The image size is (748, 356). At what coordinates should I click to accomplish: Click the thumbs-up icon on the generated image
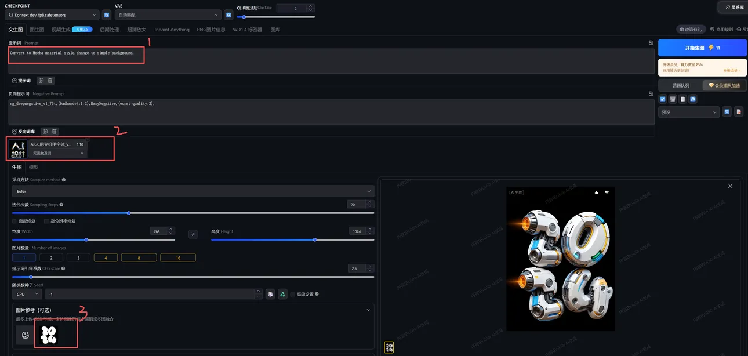597,192
